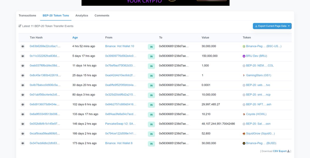Switch to the Analytics tab
Image resolution: width=310 pixels, height=158 pixels.
tap(82, 15)
